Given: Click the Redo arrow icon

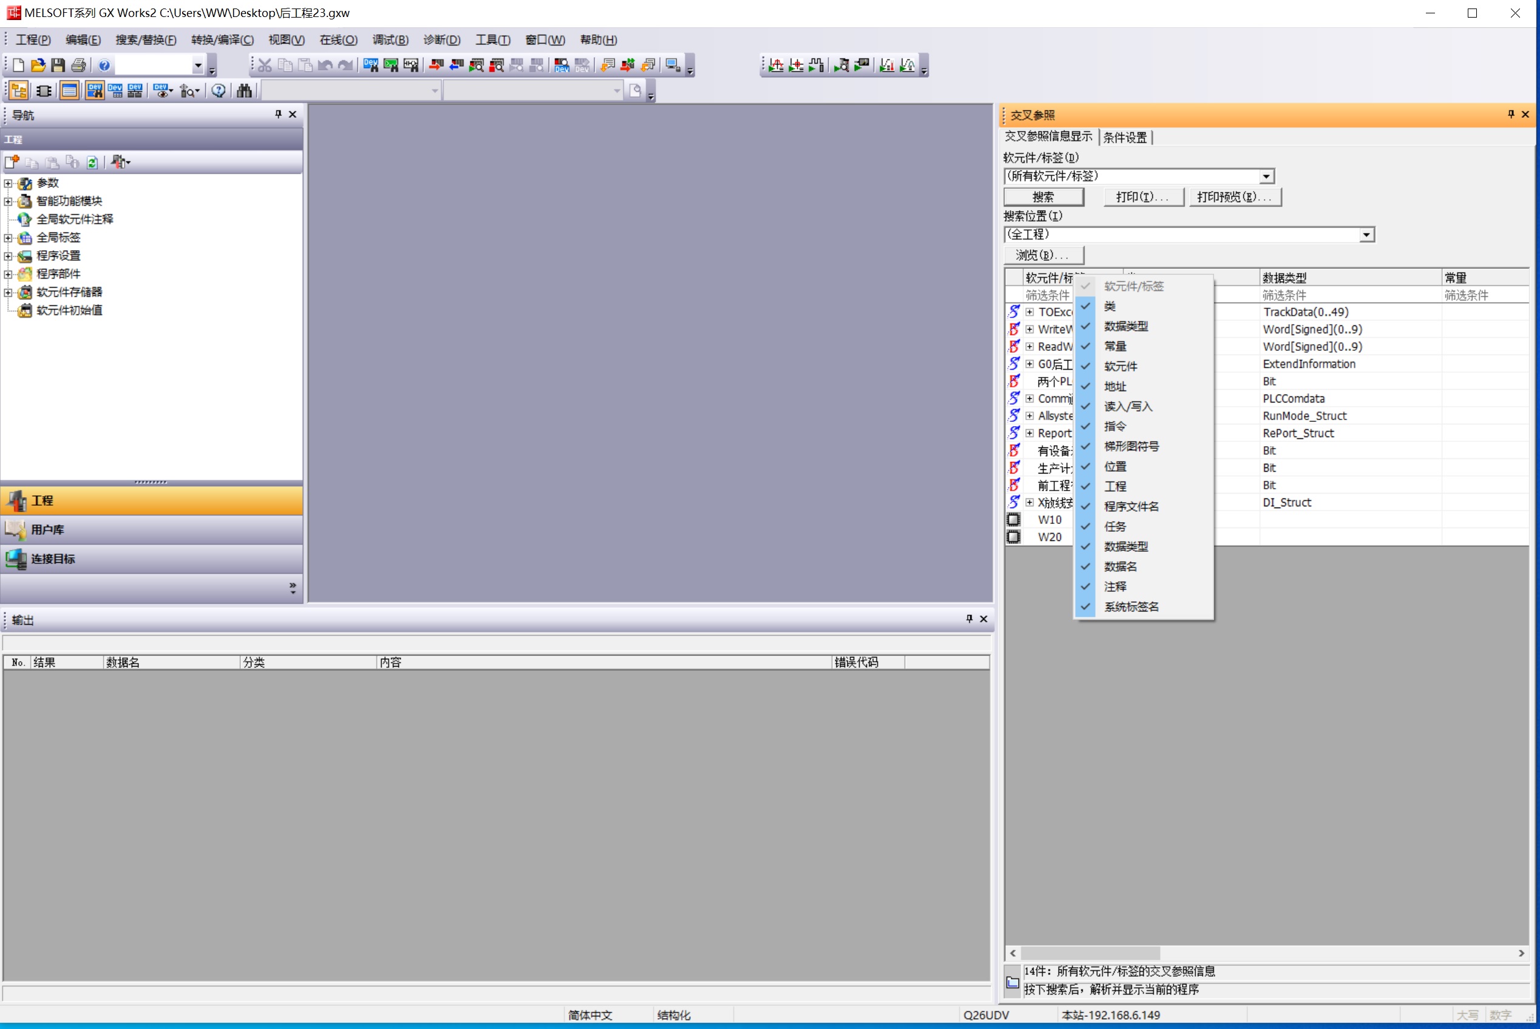Looking at the screenshot, I should point(345,65).
